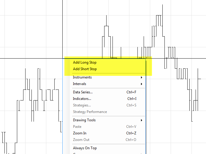Image resolution: width=206 pixels, height=154 pixels.
Task: Click the horizontal crosshair line left of the menu
Action: point(30,58)
